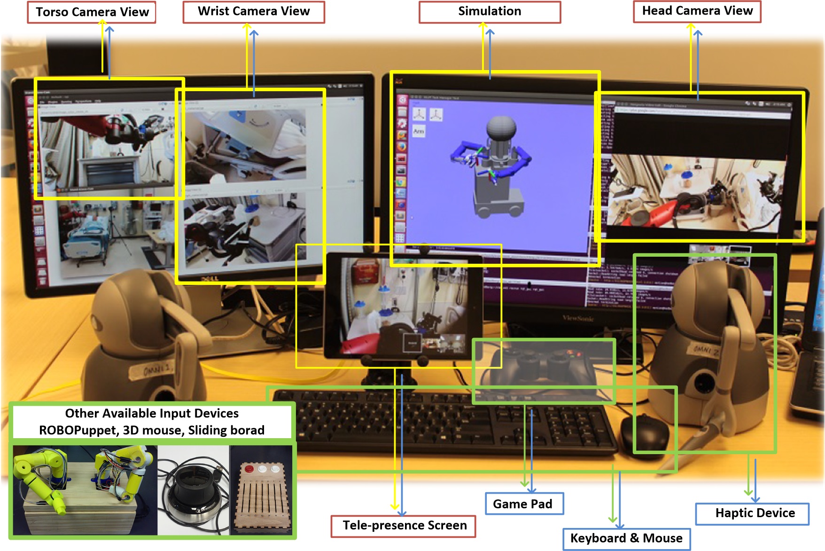Open the app grid icon in simulation monitor's launcher
This screenshot has width=825, height=551.
click(400, 238)
